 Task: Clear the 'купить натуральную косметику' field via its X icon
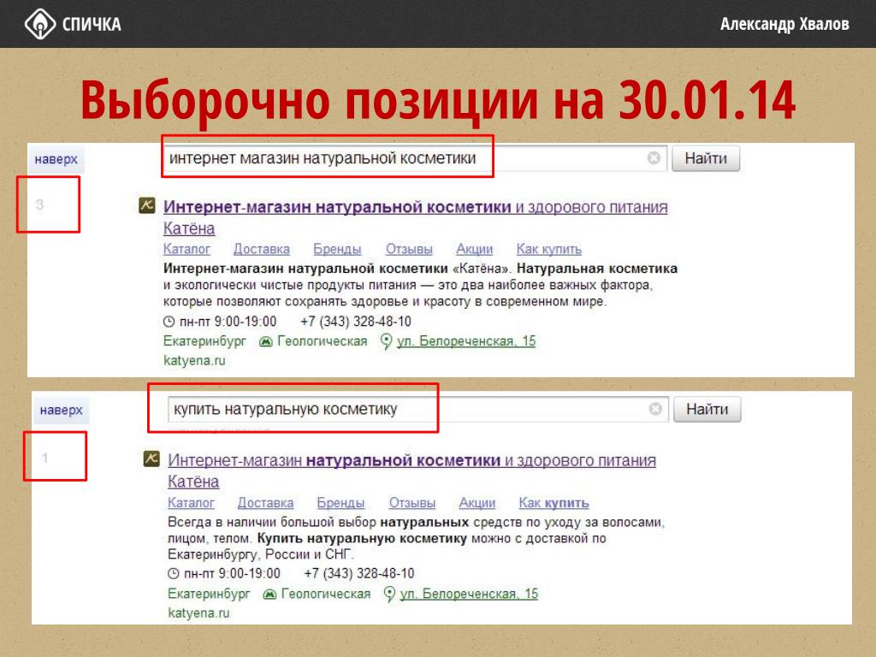pos(655,409)
